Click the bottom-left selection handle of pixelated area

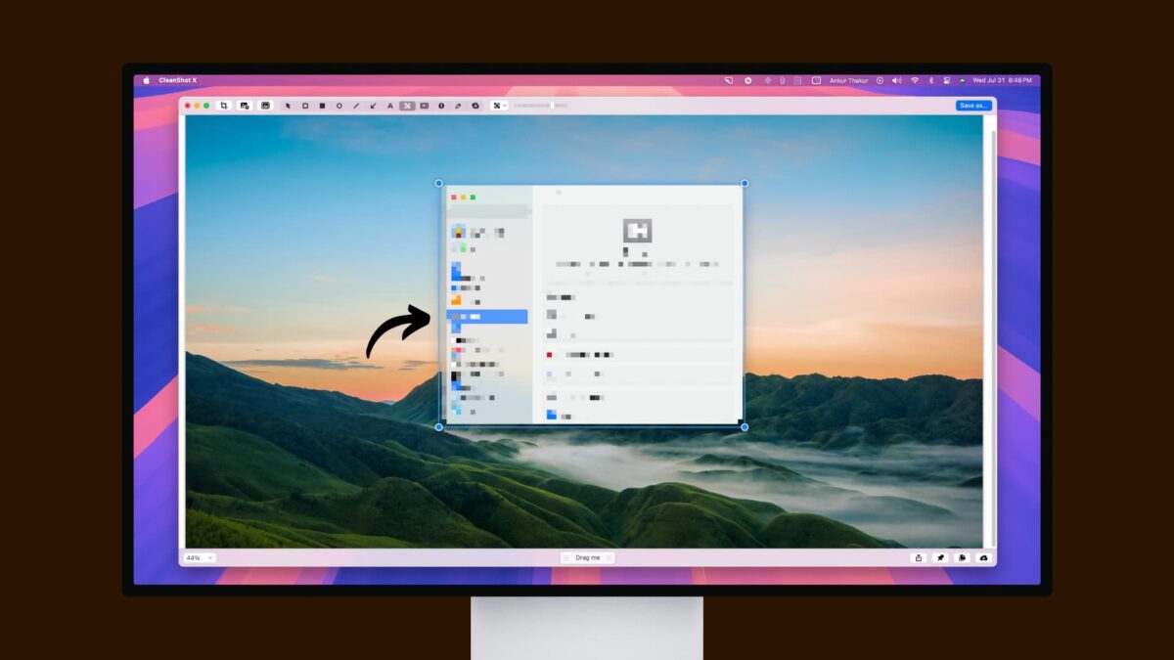point(438,427)
